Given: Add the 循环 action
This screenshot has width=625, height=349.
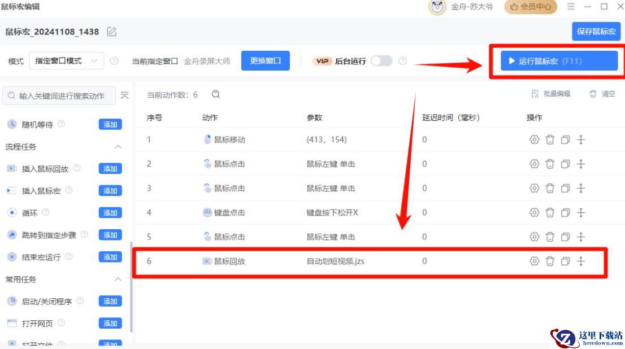Looking at the screenshot, I should coord(110,213).
